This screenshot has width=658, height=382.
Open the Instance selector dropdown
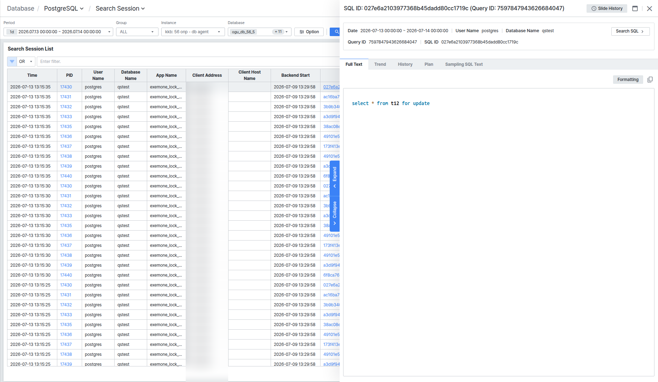coord(193,32)
